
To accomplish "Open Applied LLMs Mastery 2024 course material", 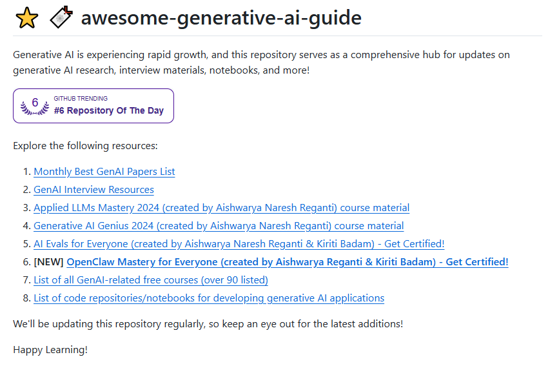I will coord(221,208).
